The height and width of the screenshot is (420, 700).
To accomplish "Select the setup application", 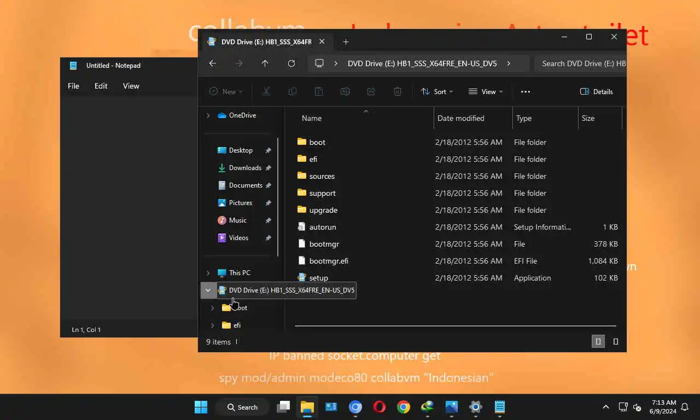I will (x=318, y=278).
